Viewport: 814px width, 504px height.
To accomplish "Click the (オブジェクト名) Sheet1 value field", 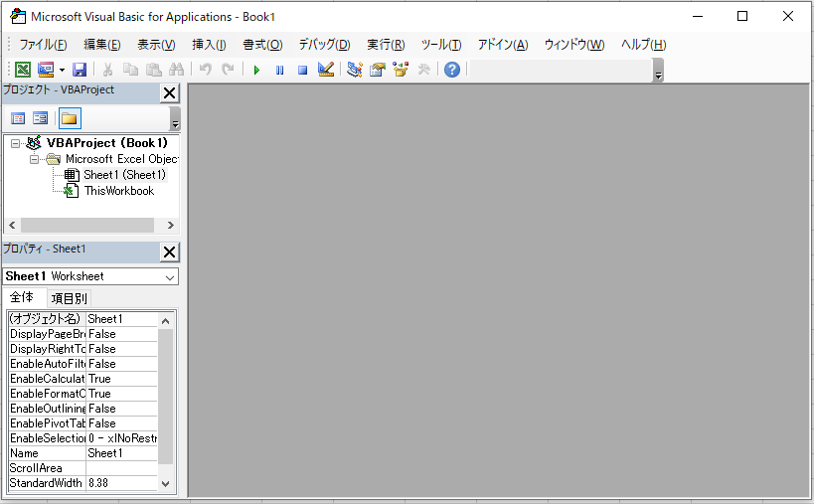I will (121, 319).
